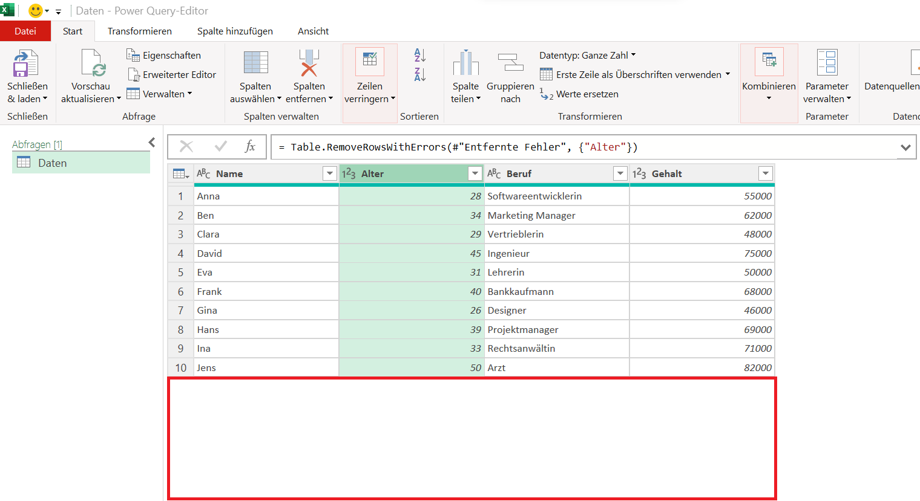Select the Daten query in Abfragen list

tap(81, 163)
